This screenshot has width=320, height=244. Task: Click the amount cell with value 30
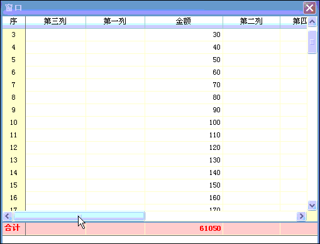click(x=184, y=34)
